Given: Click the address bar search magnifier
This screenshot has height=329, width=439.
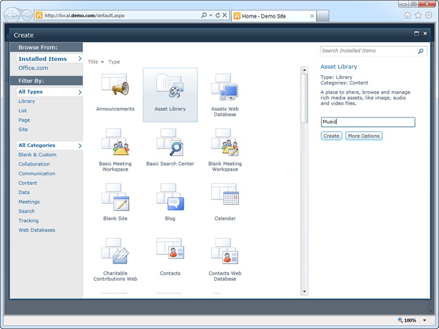Looking at the screenshot, I should [204, 15].
